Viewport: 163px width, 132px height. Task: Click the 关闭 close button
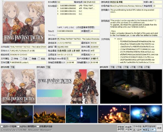(159, 128)
